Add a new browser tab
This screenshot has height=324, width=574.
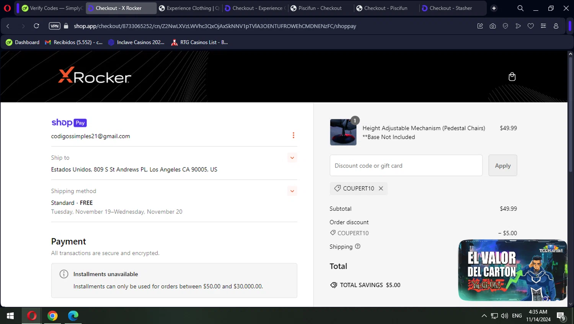coord(494,8)
